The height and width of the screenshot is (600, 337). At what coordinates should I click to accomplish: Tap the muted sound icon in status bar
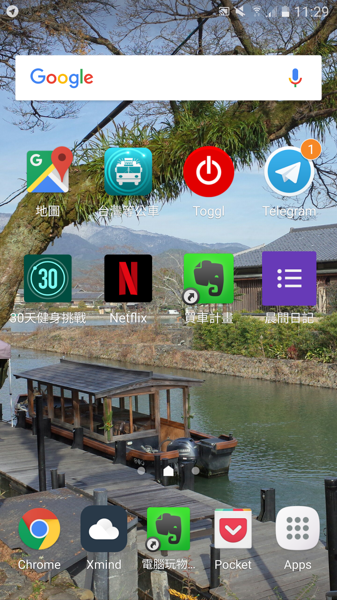tap(240, 12)
